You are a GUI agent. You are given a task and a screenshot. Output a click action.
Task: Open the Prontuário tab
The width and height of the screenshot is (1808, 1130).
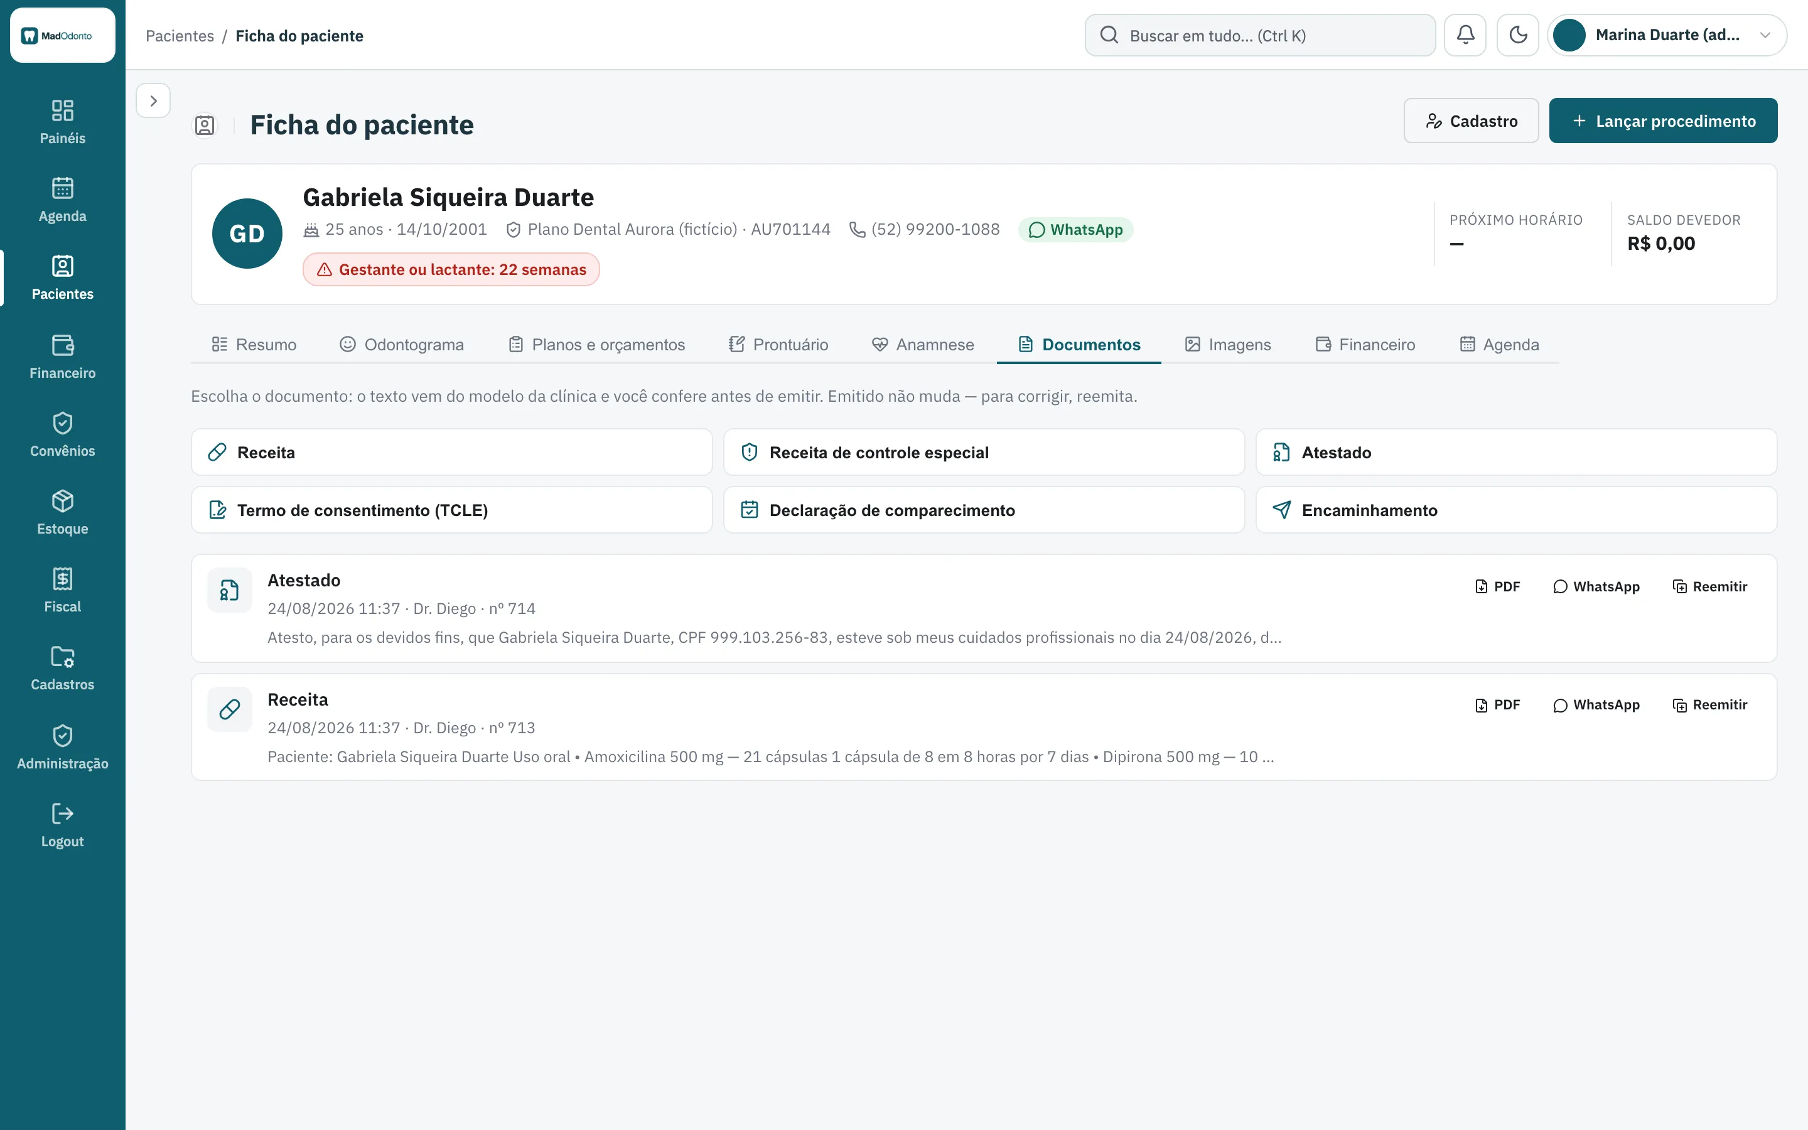(x=778, y=345)
